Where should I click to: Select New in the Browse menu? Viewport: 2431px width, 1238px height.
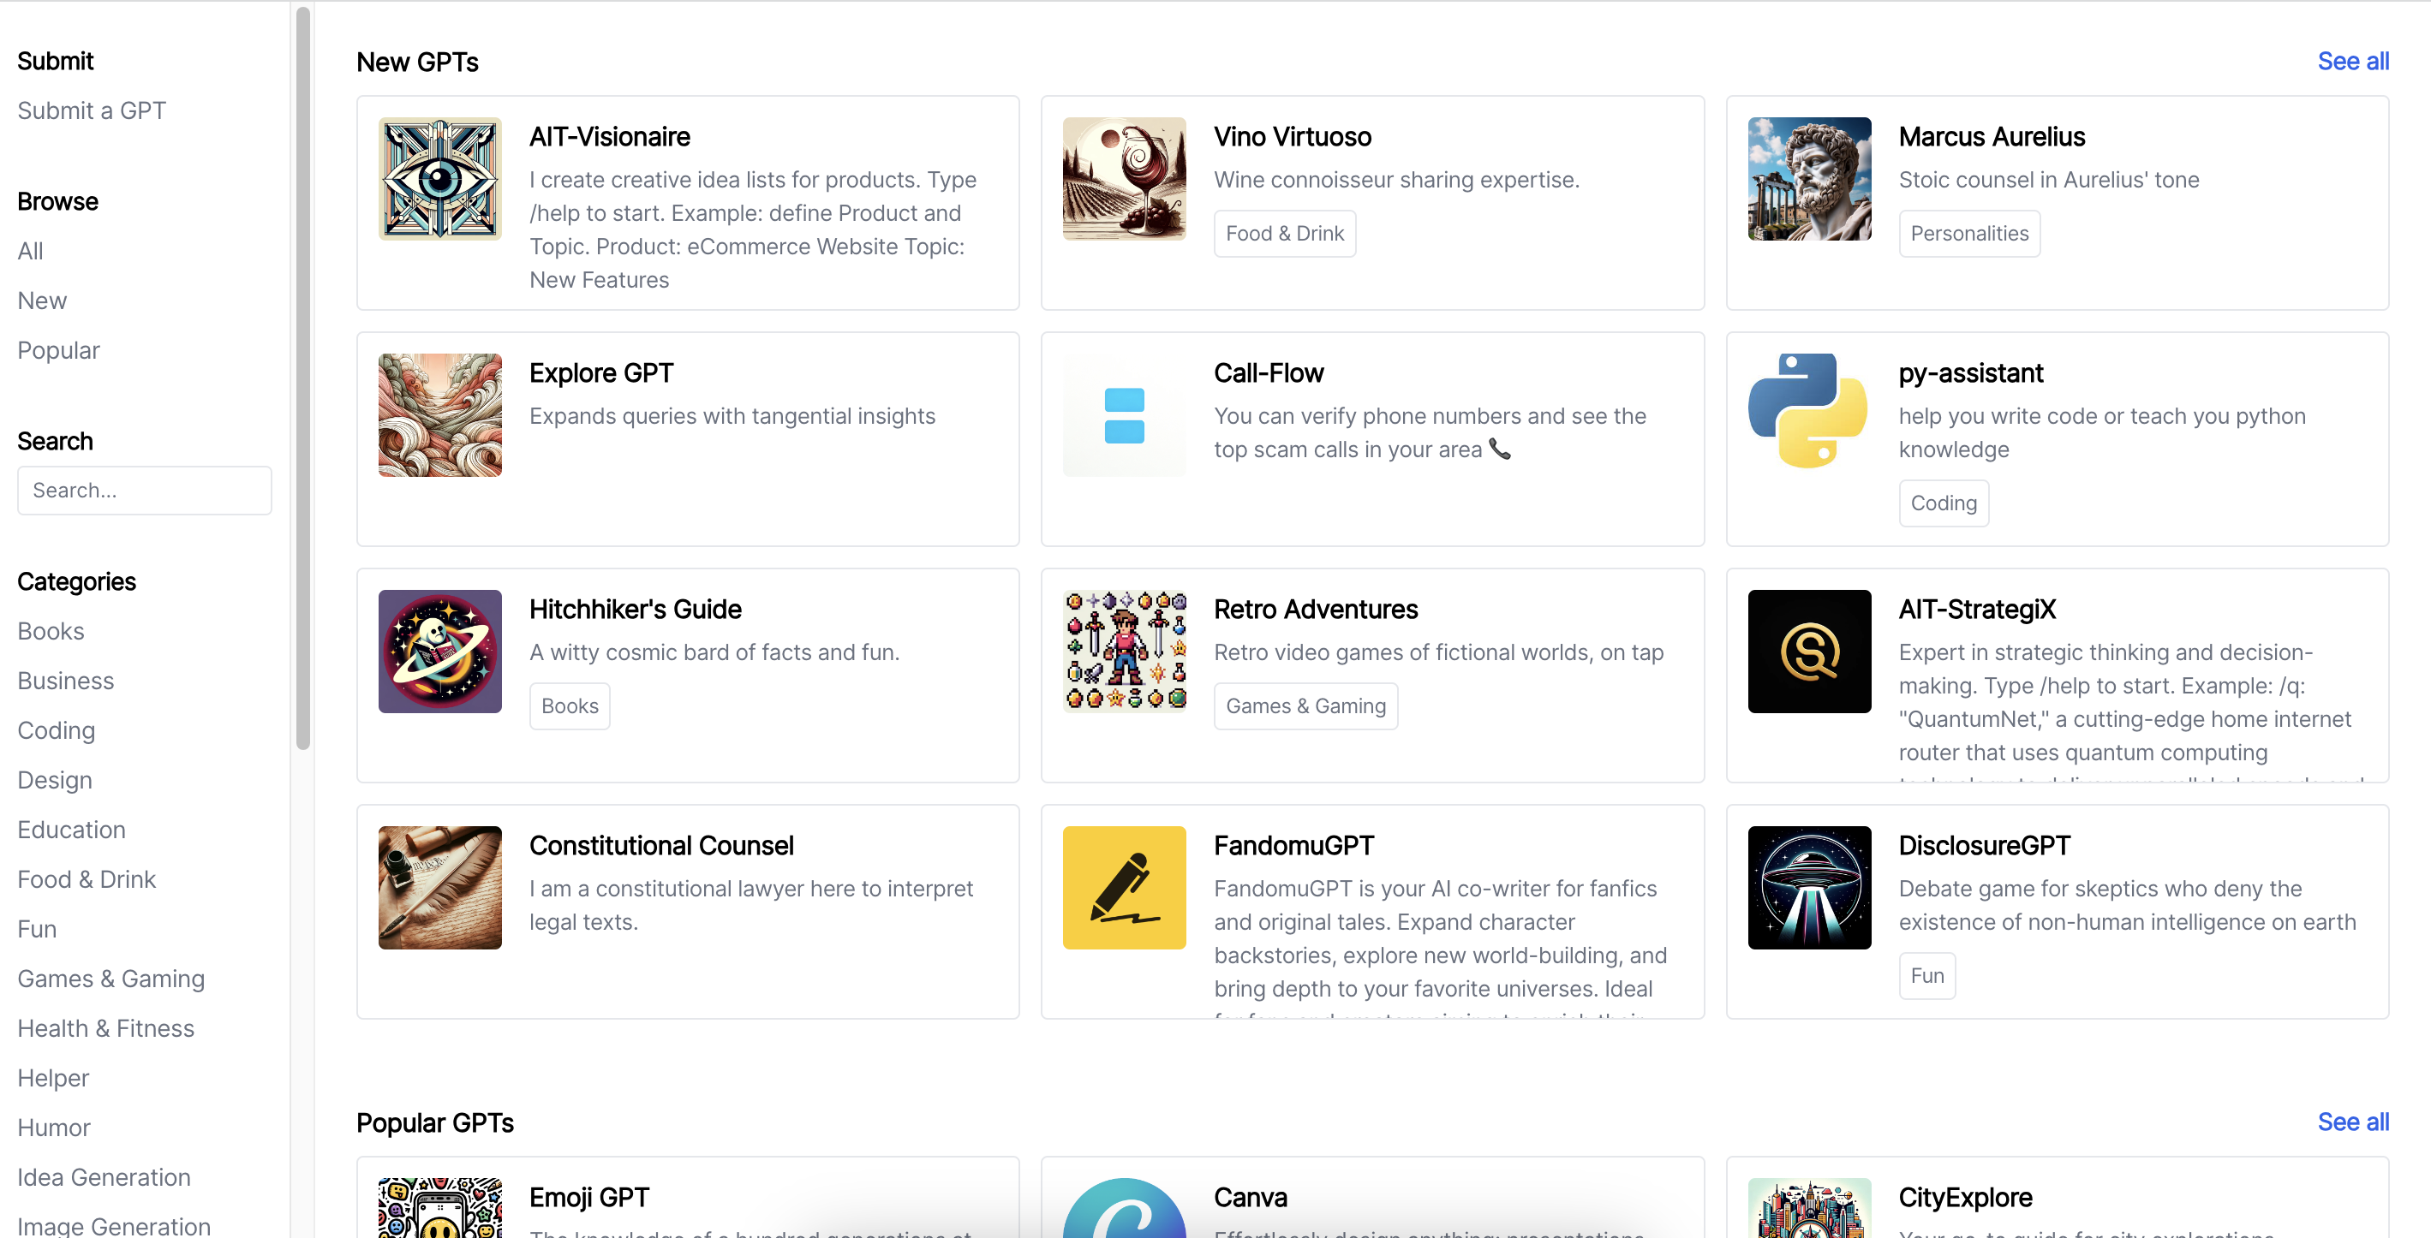(43, 301)
